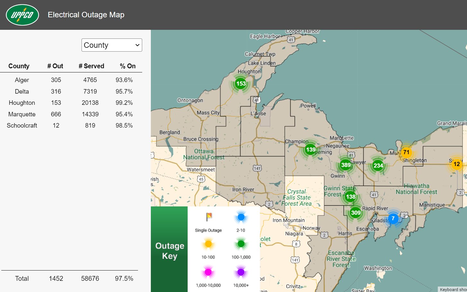This screenshot has width=467, height=292.
Task: Click the green 138 outage marker
Action: pyautogui.click(x=350, y=196)
